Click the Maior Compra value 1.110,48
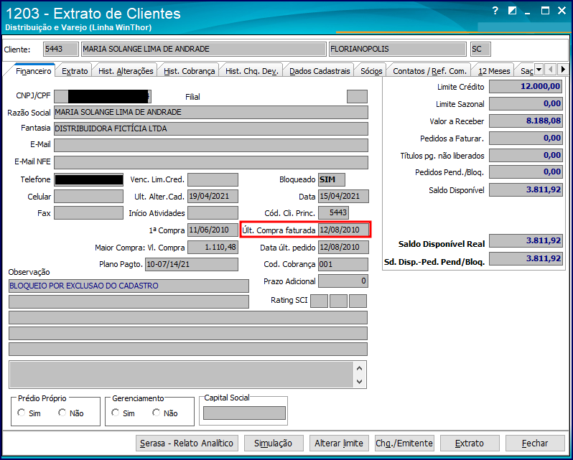Screen dimensions: 573x460 pos(213,247)
